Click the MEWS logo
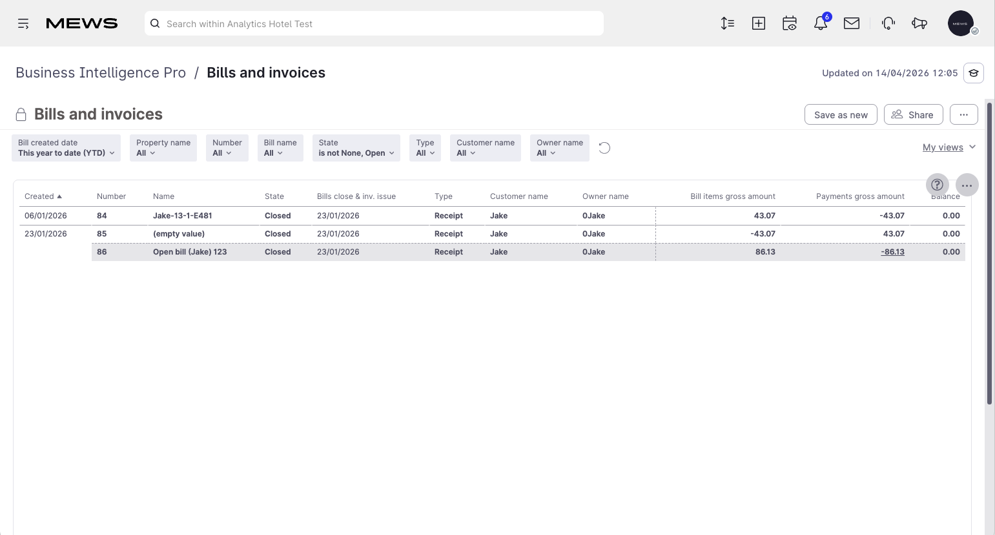 [82, 24]
